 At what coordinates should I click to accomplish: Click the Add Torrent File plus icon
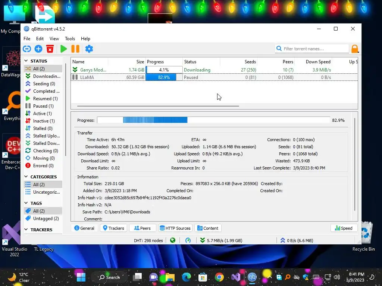click(38, 49)
